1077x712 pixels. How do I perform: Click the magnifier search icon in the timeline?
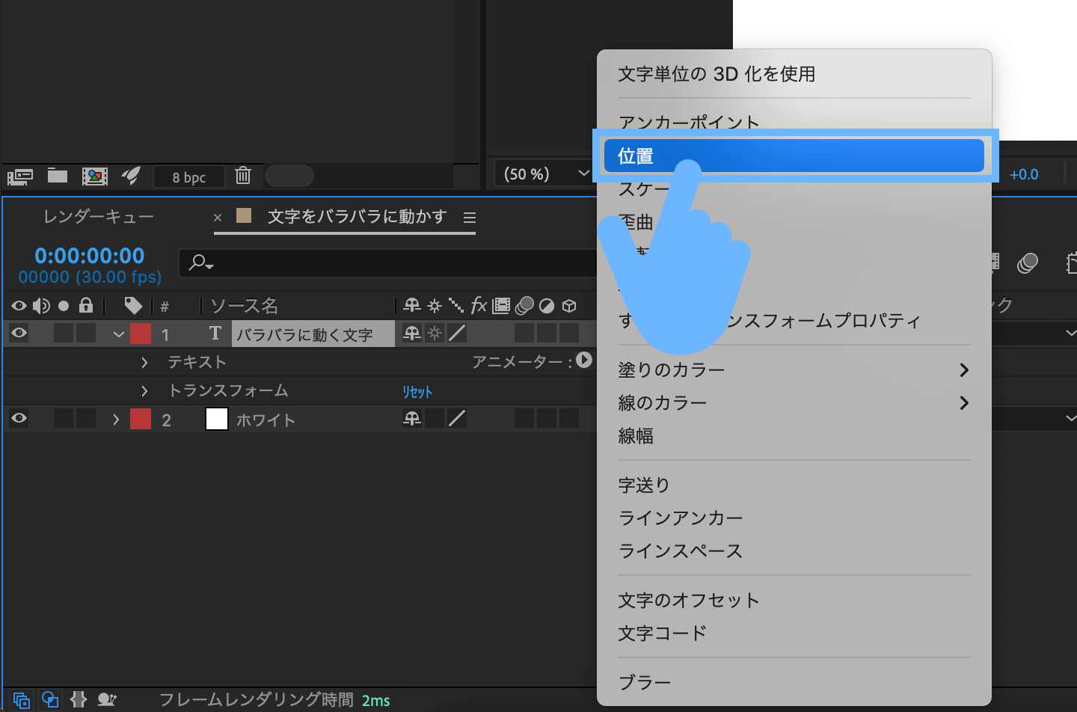tap(200, 263)
